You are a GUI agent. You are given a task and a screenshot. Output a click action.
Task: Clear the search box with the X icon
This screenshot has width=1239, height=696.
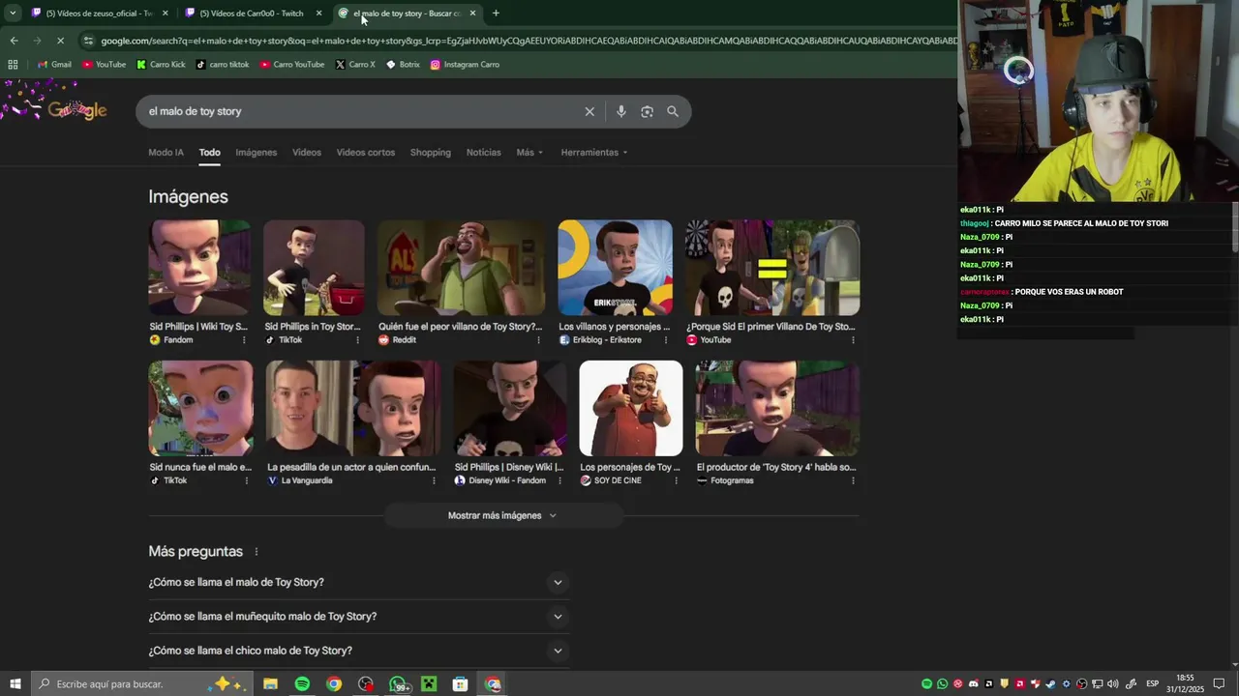(589, 111)
